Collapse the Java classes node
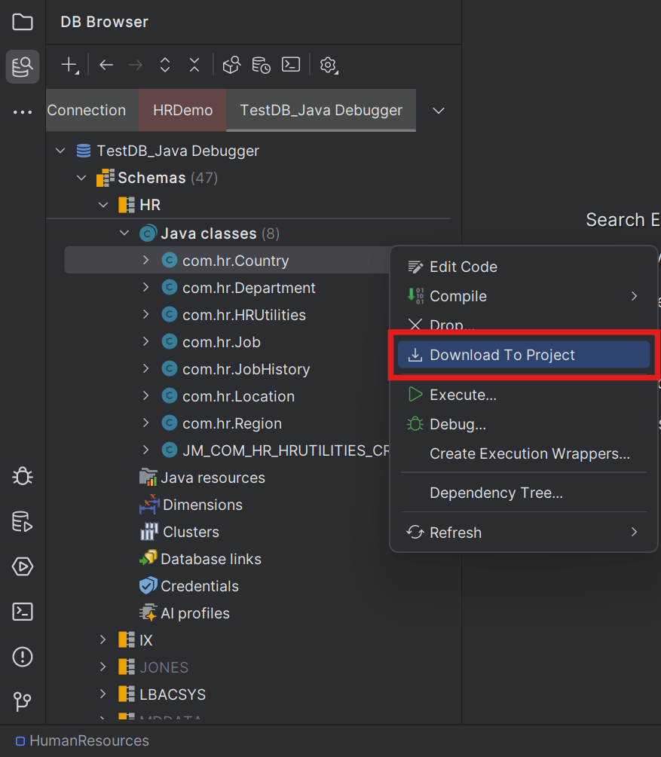661x757 pixels. pyautogui.click(x=124, y=233)
